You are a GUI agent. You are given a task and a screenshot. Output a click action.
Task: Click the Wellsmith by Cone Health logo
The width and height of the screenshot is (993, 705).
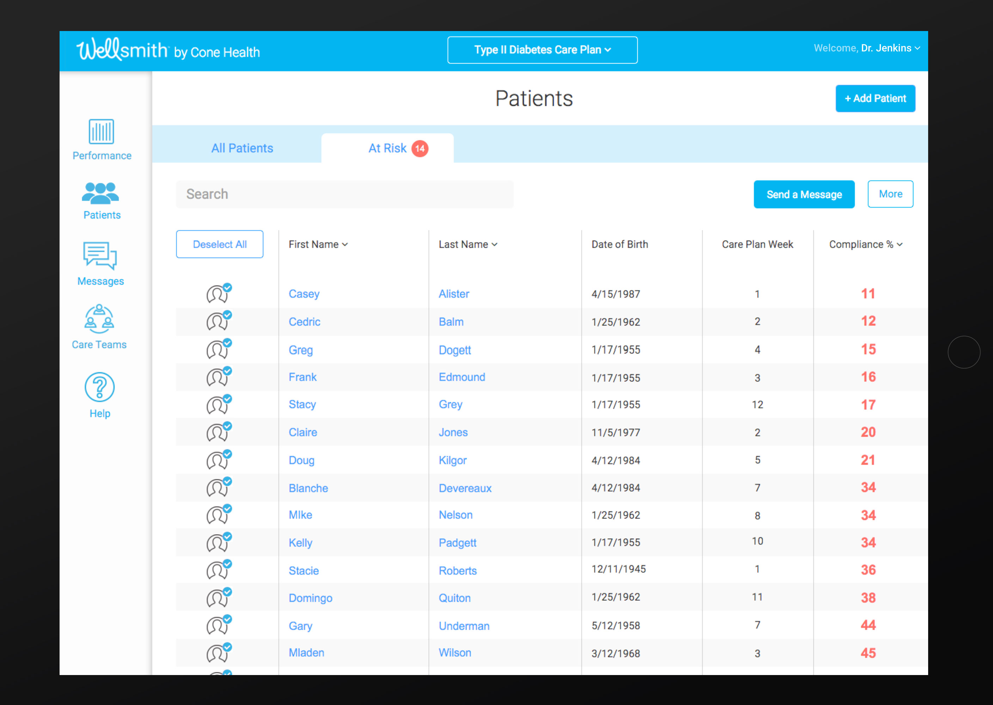(x=168, y=50)
